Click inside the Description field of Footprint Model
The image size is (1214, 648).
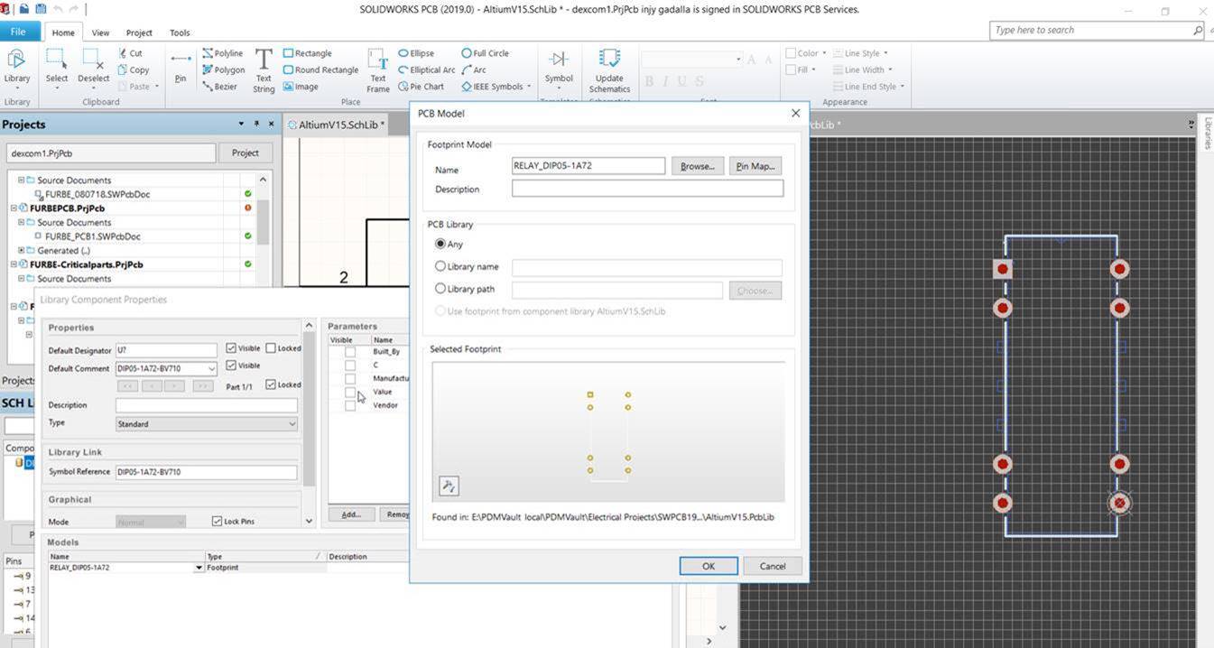coord(646,188)
